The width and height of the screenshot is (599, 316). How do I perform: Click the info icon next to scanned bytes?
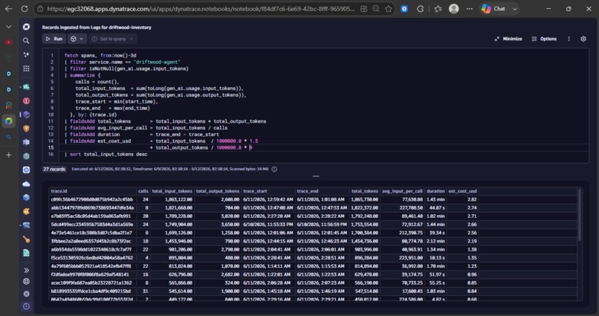pos(274,169)
